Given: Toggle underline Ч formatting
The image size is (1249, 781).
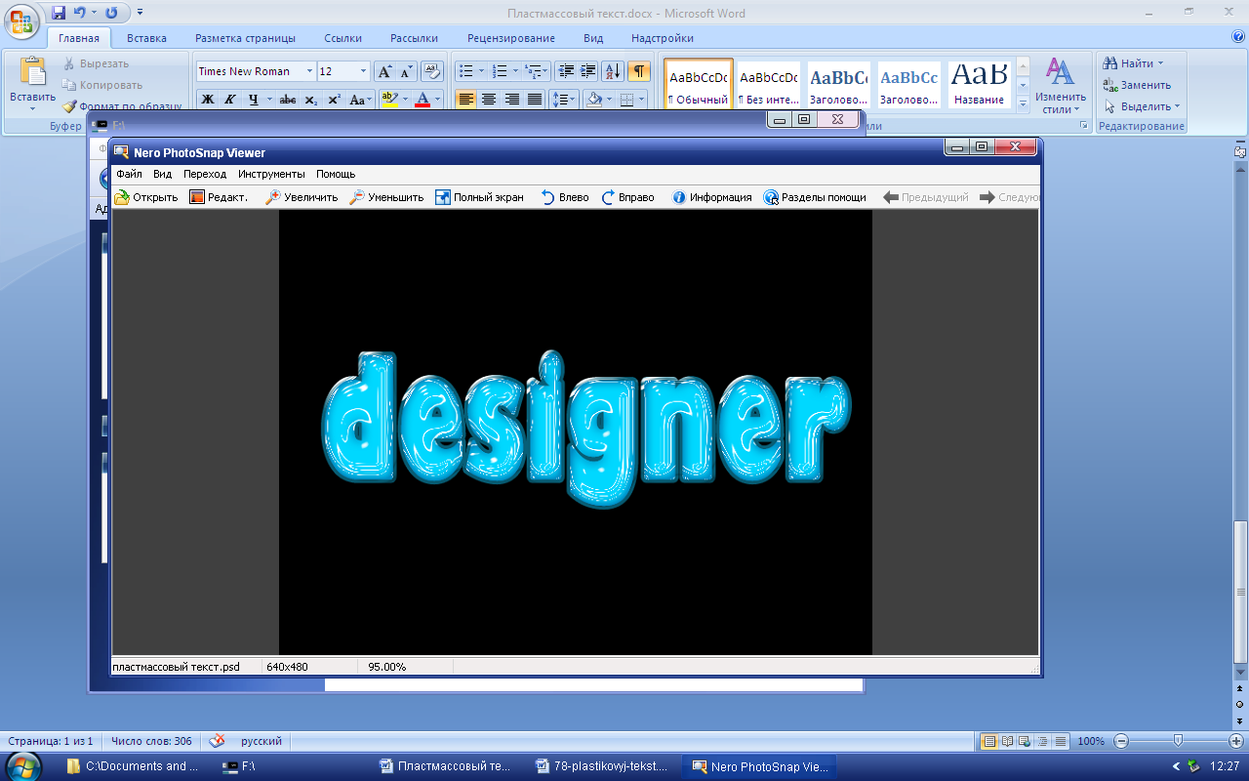Looking at the screenshot, I should click(254, 100).
